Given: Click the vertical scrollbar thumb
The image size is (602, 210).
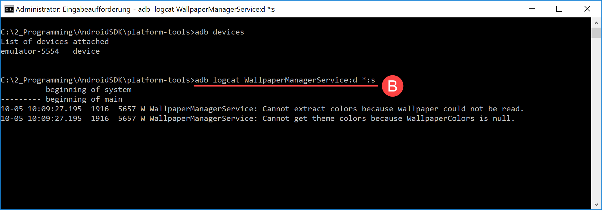Looking at the screenshot, I should pos(596,33).
